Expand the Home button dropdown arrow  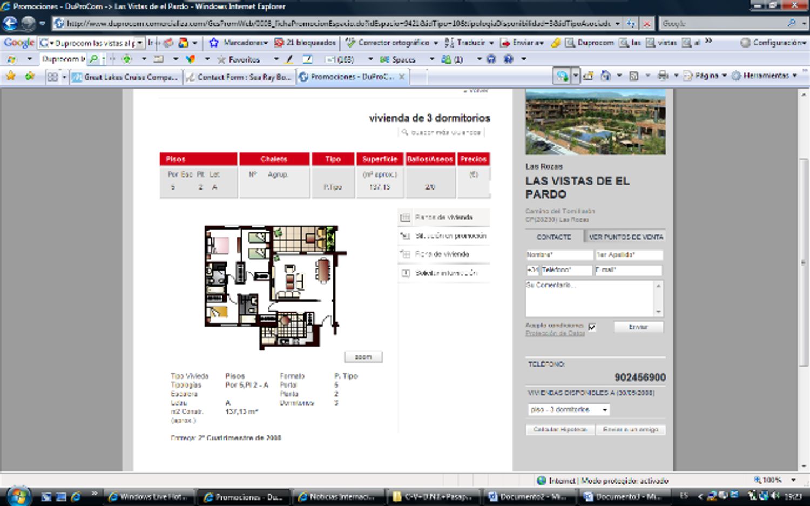coord(619,76)
